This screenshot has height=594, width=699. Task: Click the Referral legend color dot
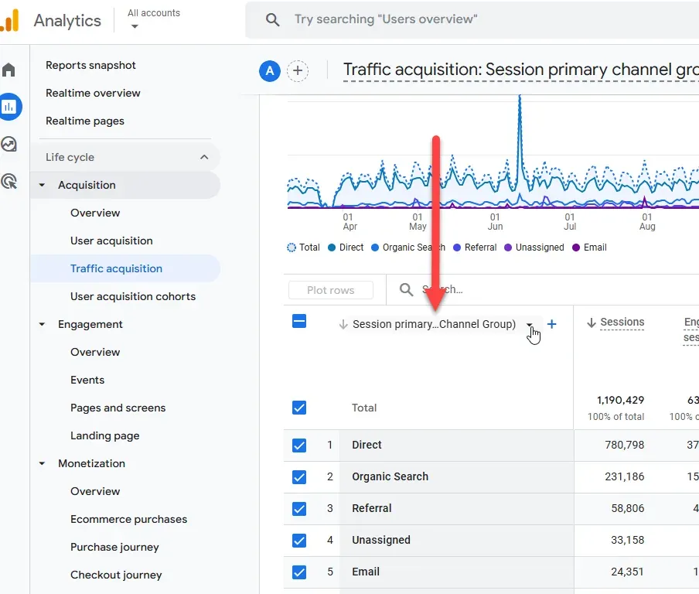pos(456,247)
